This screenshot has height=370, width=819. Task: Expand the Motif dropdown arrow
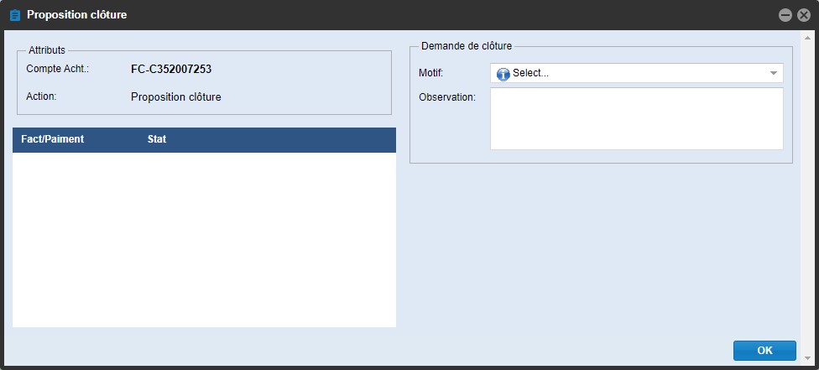click(x=773, y=74)
